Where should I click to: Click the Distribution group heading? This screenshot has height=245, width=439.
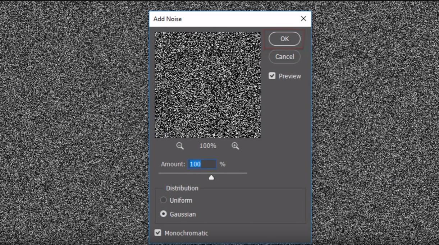click(182, 188)
